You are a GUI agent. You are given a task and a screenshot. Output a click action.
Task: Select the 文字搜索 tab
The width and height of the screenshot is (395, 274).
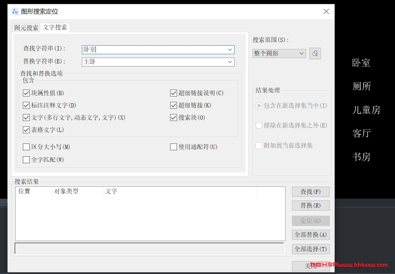coord(55,27)
